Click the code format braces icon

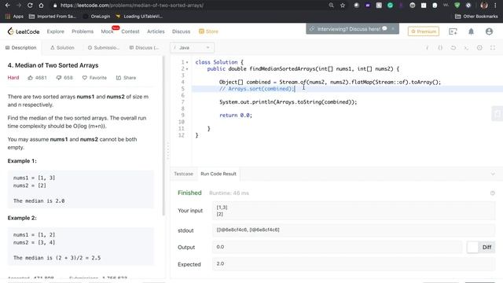tap(440, 47)
